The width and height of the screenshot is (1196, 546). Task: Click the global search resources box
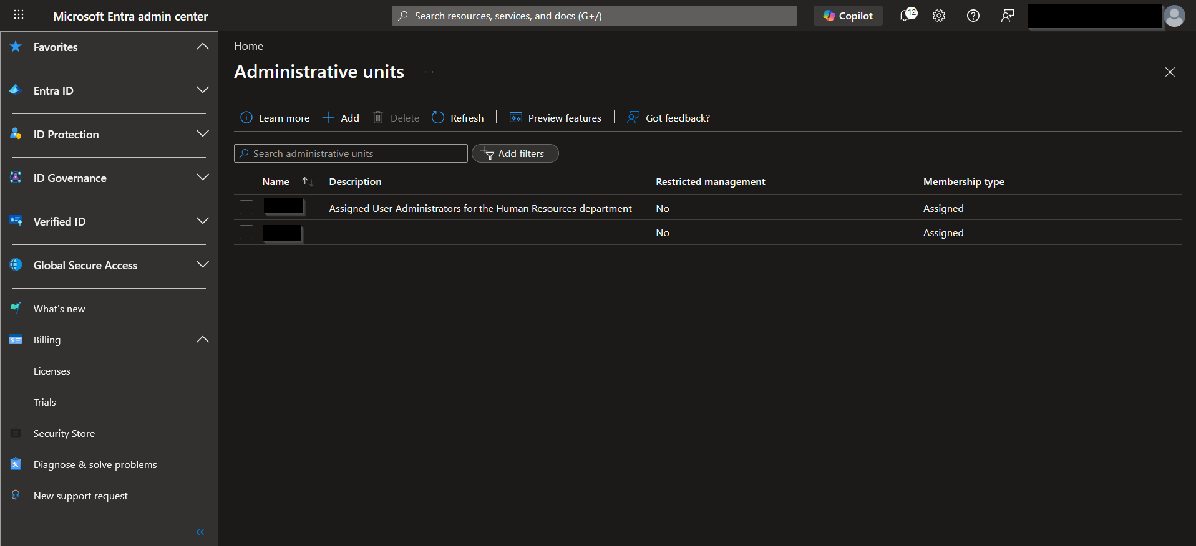tap(595, 16)
